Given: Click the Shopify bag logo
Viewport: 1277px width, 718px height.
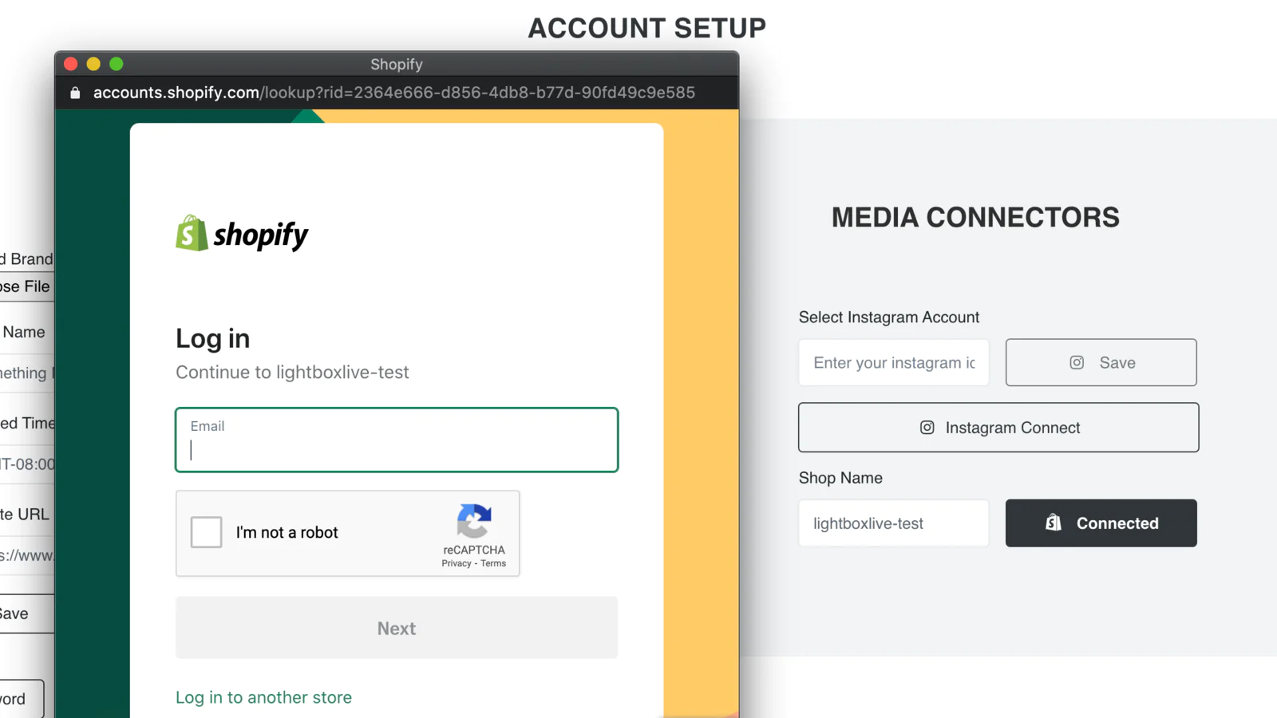Looking at the screenshot, I should [x=192, y=233].
